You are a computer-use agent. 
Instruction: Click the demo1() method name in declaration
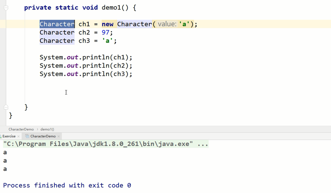coord(115,8)
